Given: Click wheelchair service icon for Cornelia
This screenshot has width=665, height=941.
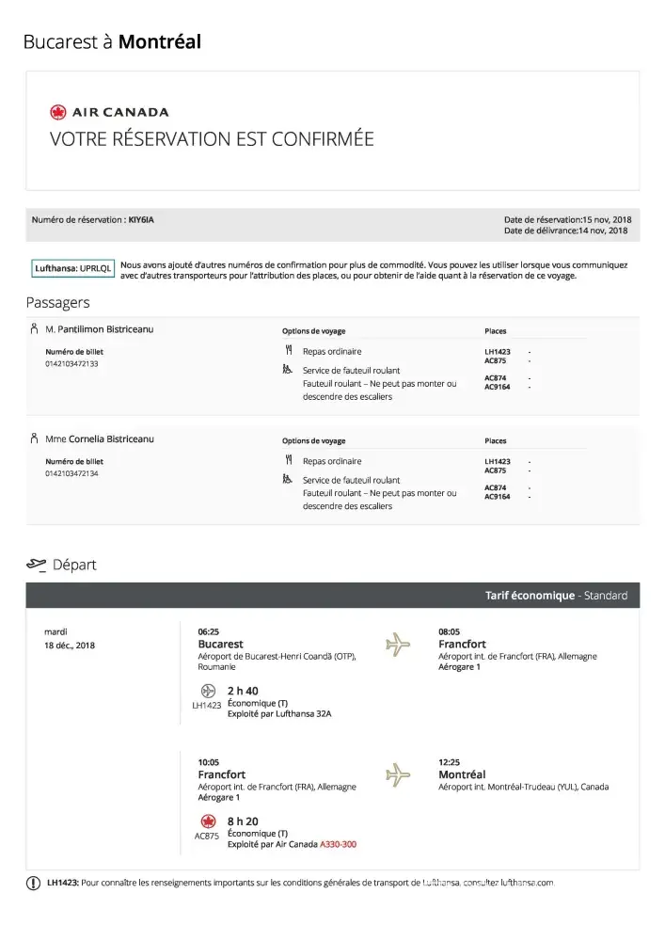Looking at the screenshot, I should [289, 480].
